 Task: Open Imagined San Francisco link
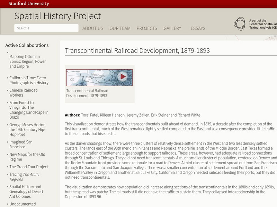click(x=21, y=144)
